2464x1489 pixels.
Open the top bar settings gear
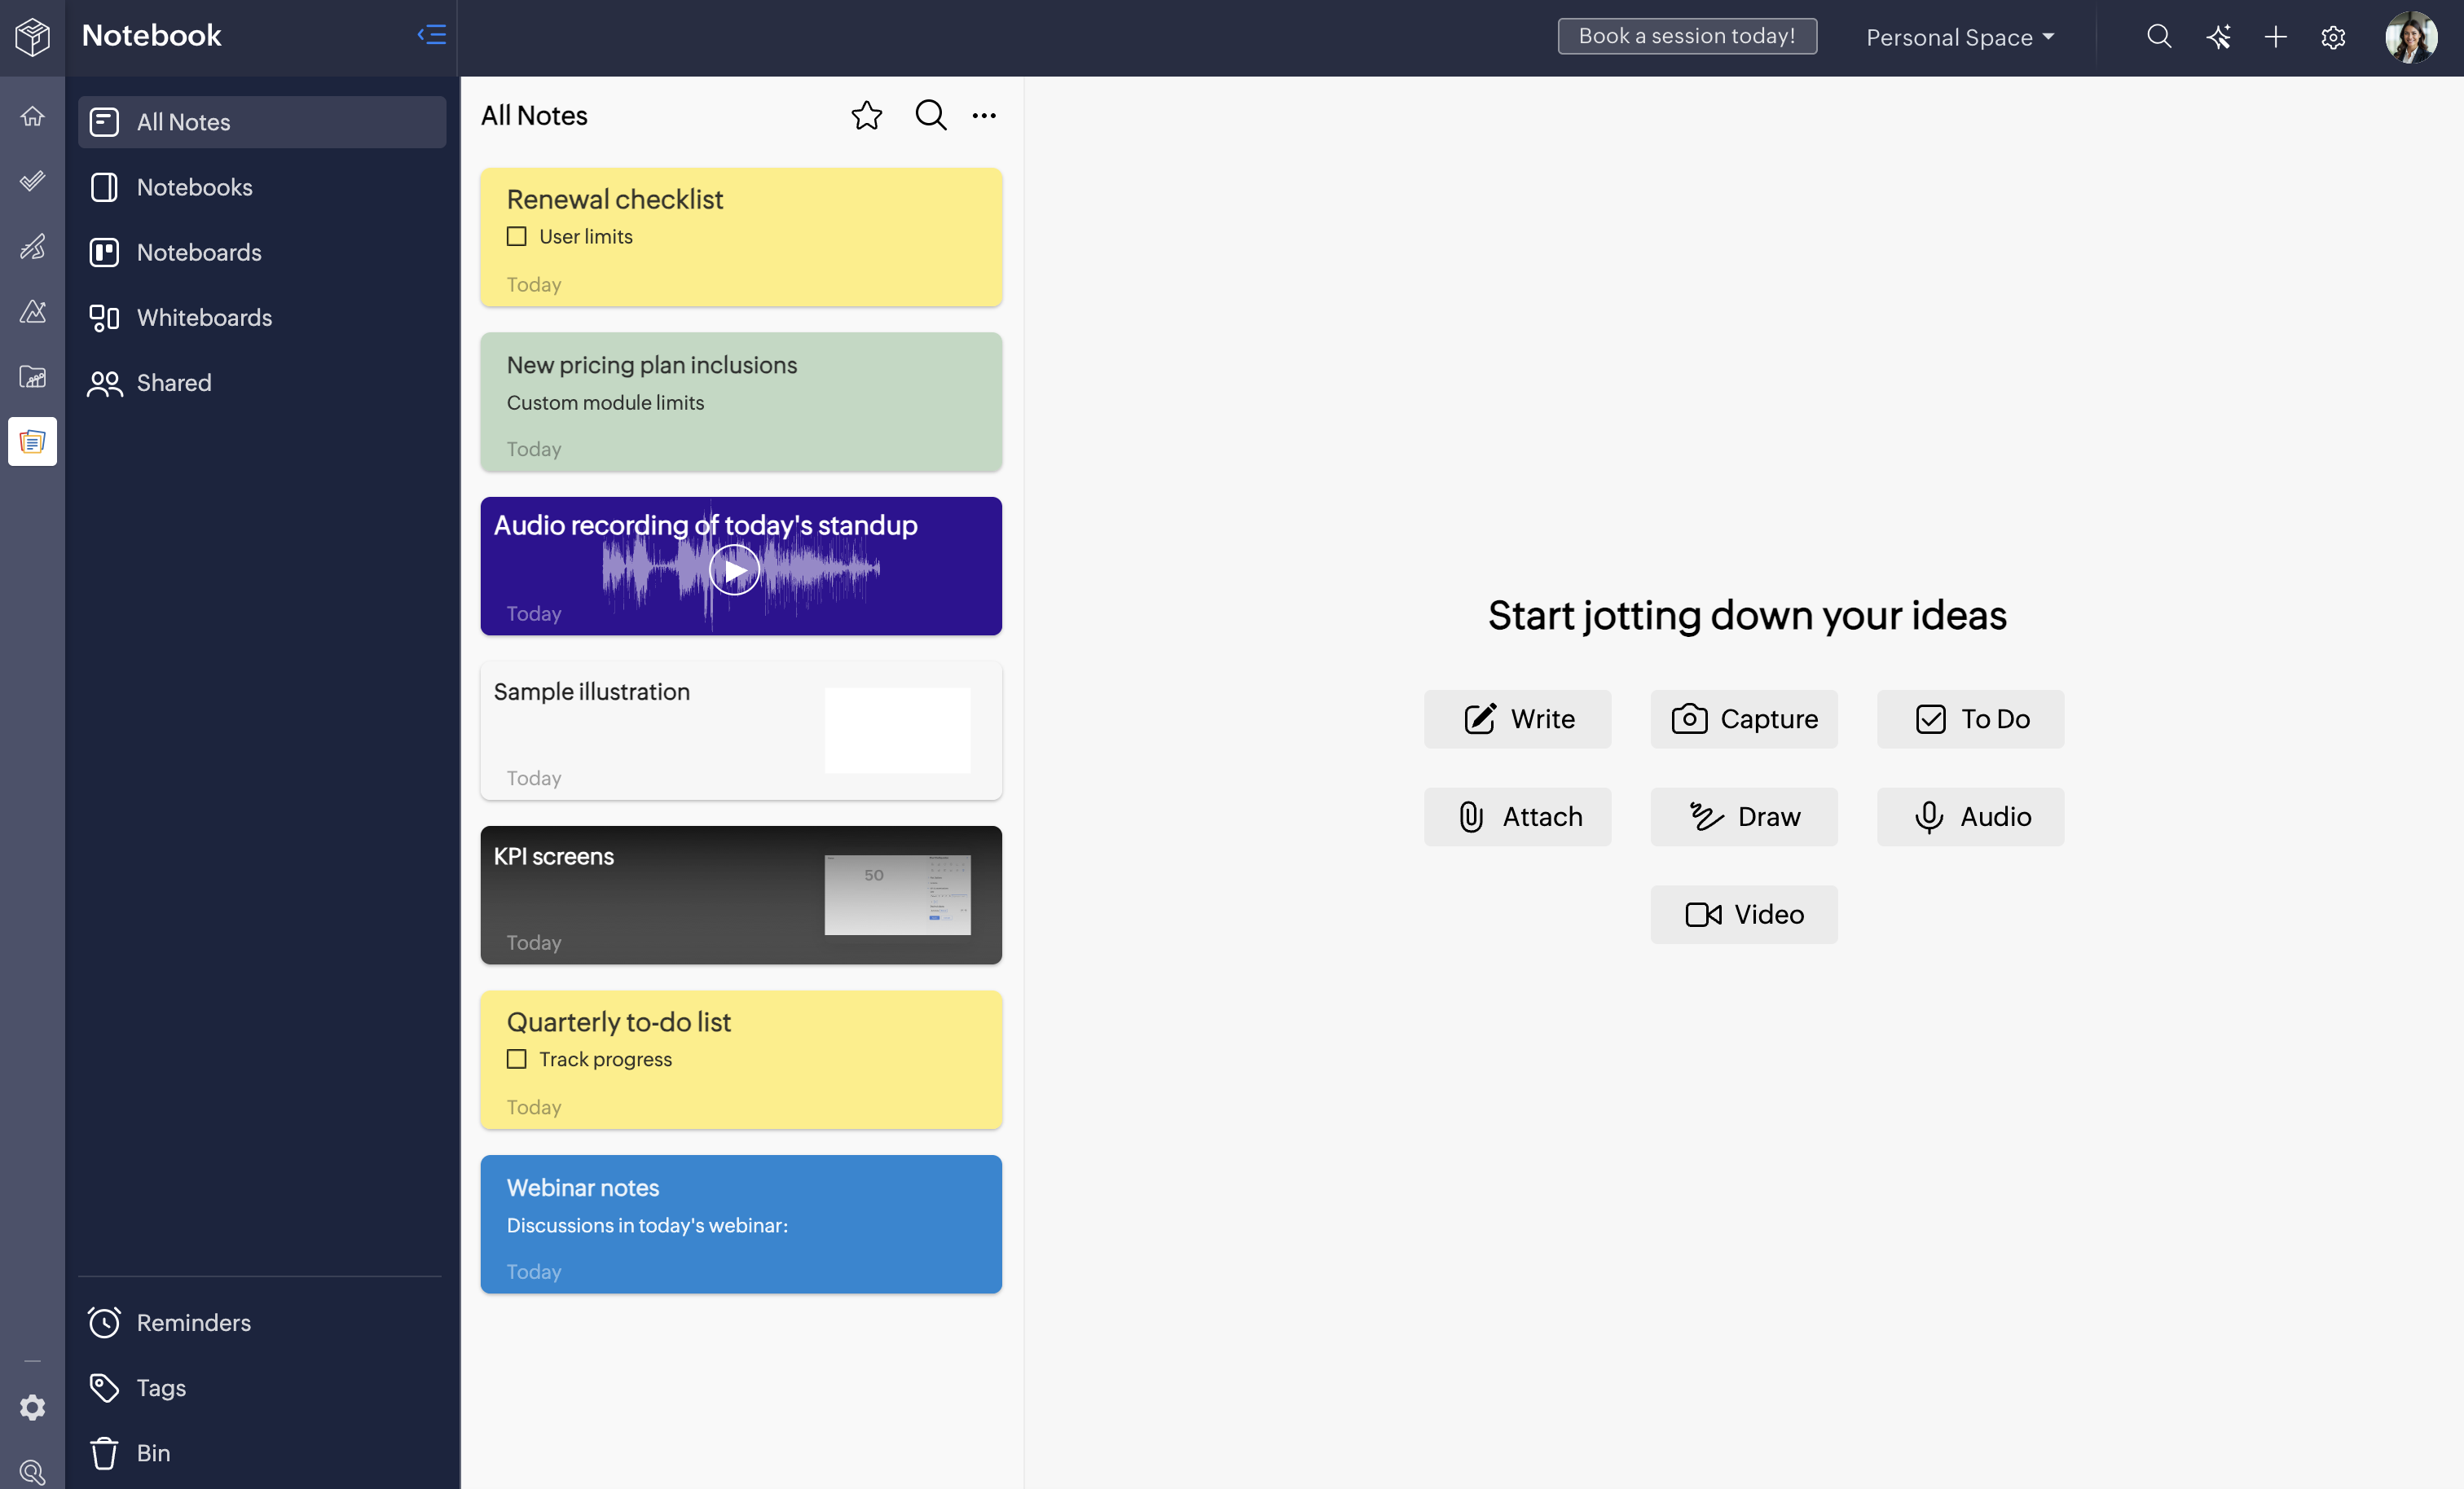(x=2333, y=37)
